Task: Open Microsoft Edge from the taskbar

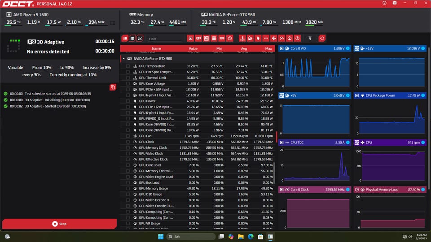Action: pos(251,237)
